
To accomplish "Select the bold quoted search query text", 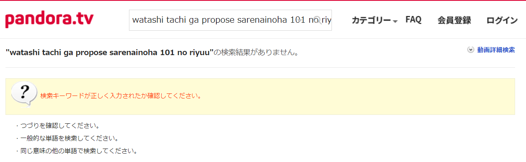I will point(110,53).
